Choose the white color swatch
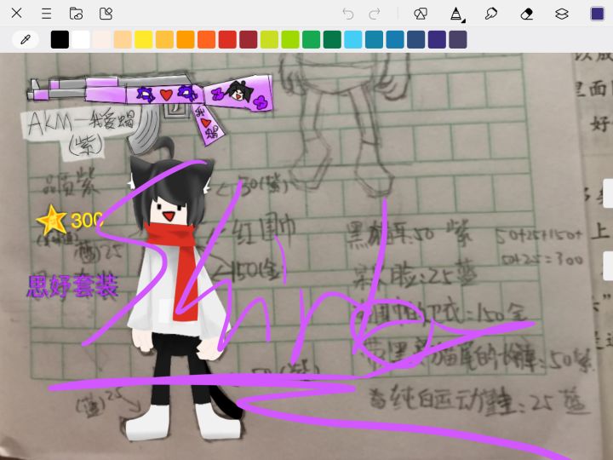613x460 pixels. click(x=81, y=39)
